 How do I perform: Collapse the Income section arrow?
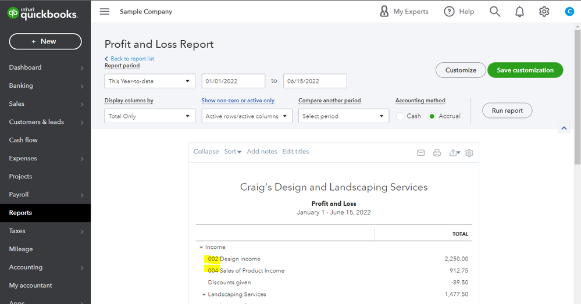pyautogui.click(x=201, y=248)
